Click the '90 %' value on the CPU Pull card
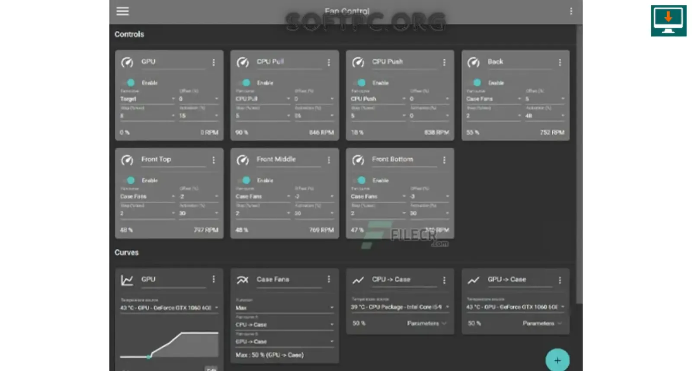This screenshot has width=692, height=371. 242,132
